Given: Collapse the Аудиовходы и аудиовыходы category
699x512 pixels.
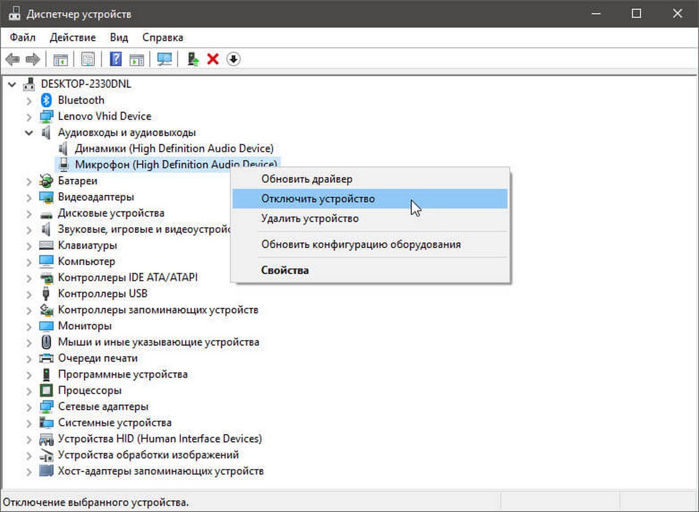Looking at the screenshot, I should coord(29,133).
